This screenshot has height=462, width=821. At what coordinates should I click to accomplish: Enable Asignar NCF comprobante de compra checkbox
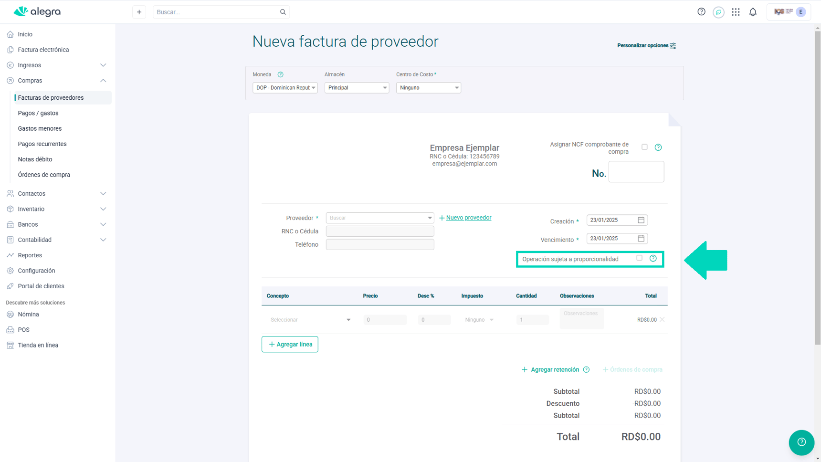[x=644, y=147]
